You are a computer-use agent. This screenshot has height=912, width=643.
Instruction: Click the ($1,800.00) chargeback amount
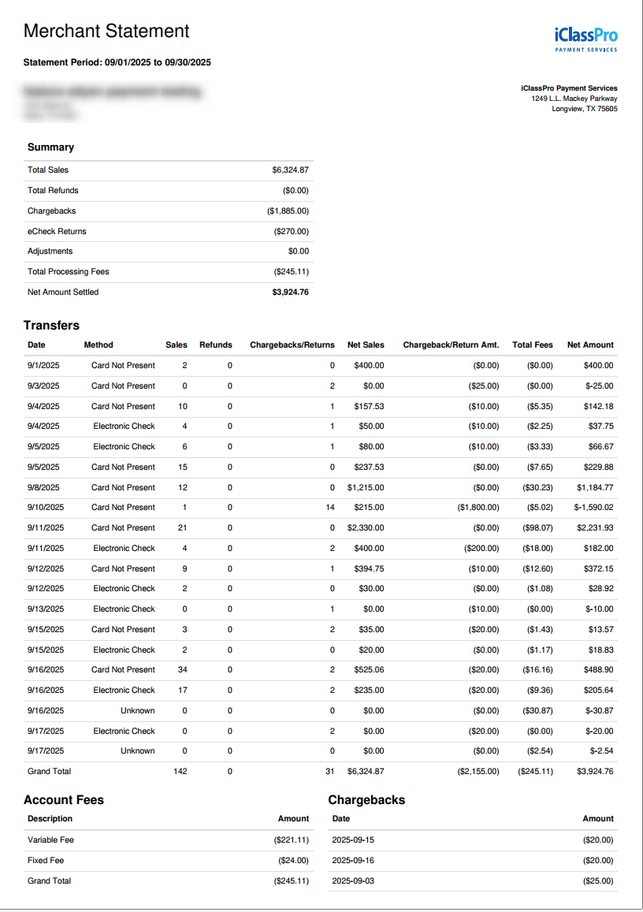tap(478, 508)
